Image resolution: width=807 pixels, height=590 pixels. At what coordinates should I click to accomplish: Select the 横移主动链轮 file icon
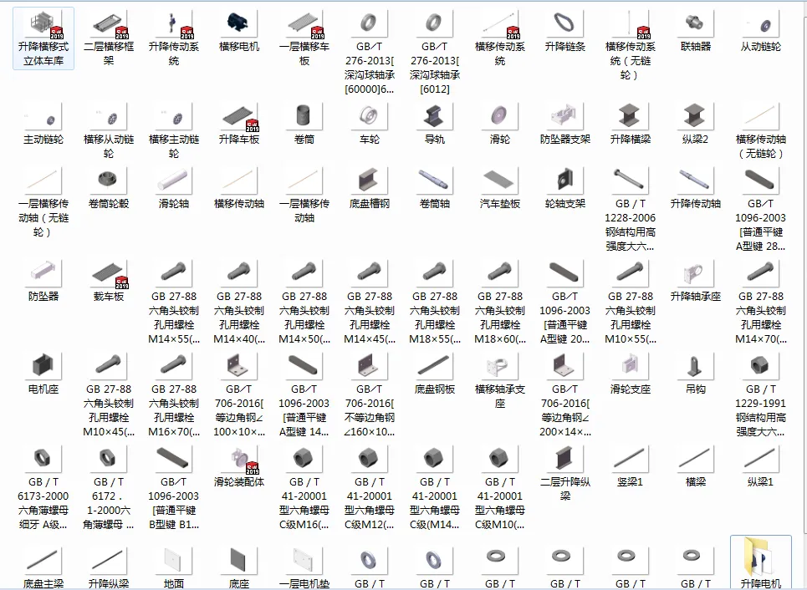pos(174,117)
